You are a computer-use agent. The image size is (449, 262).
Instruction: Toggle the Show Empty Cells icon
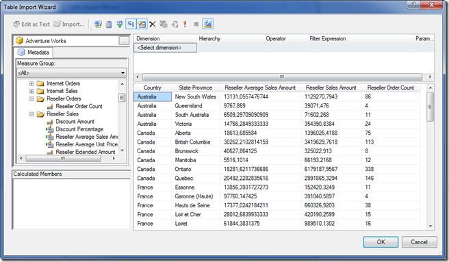point(120,25)
